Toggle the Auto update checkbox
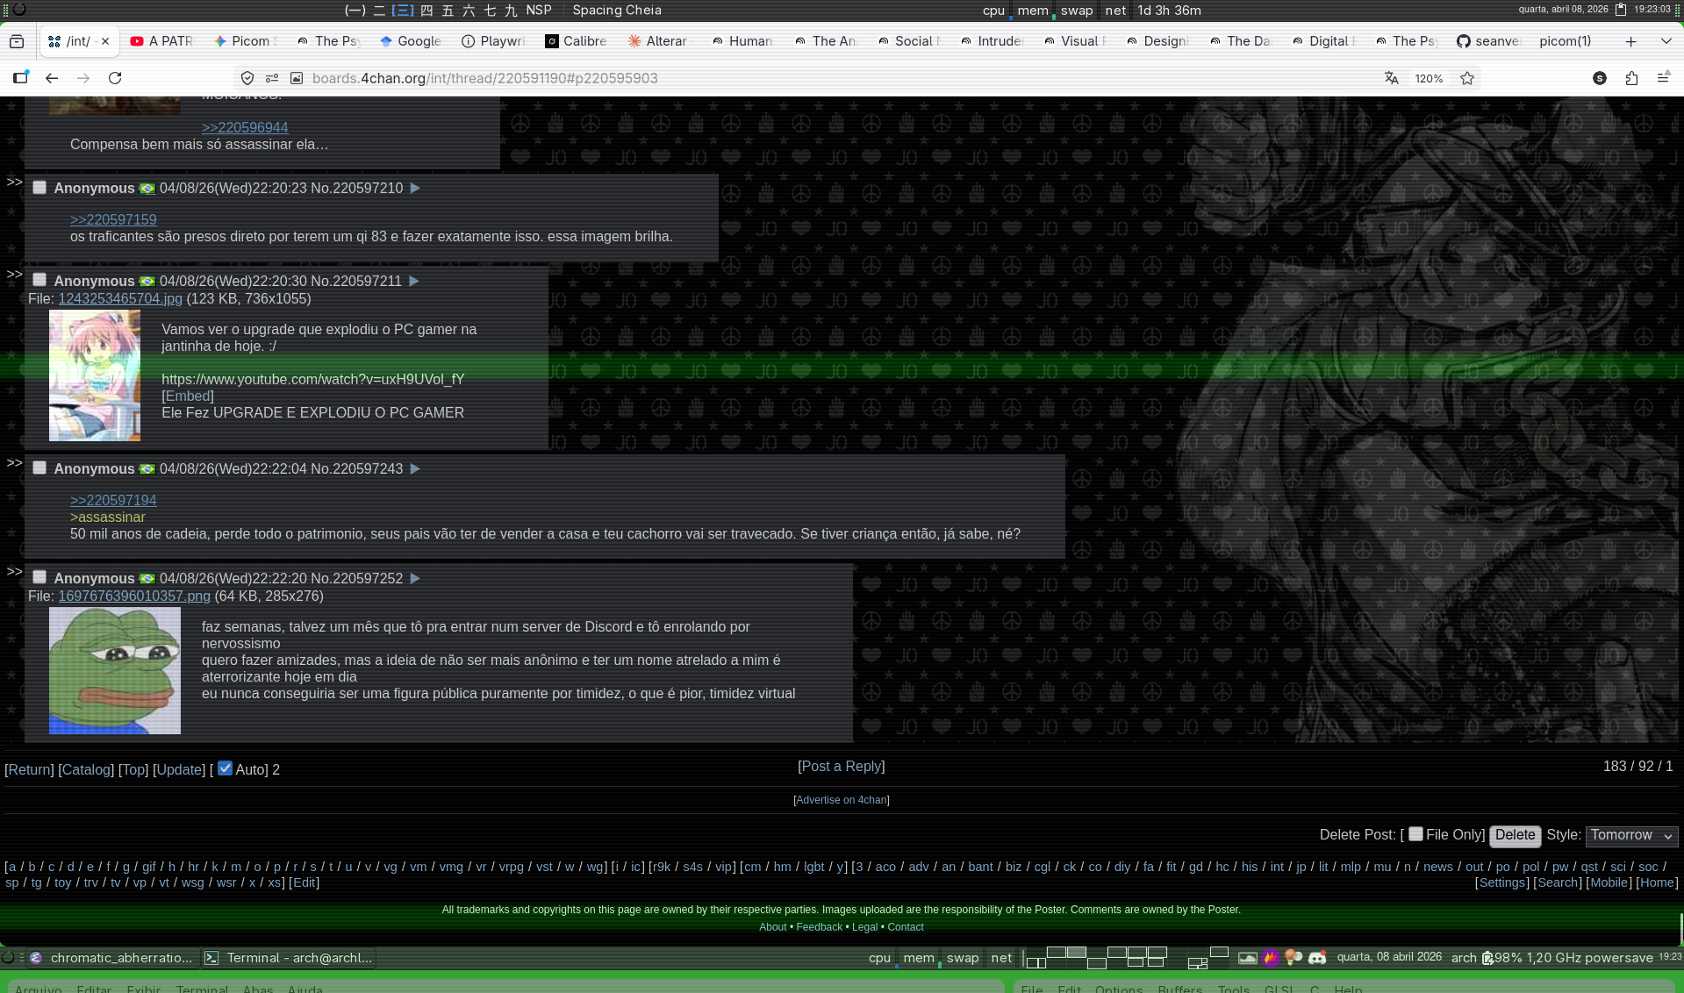 pyautogui.click(x=225, y=768)
